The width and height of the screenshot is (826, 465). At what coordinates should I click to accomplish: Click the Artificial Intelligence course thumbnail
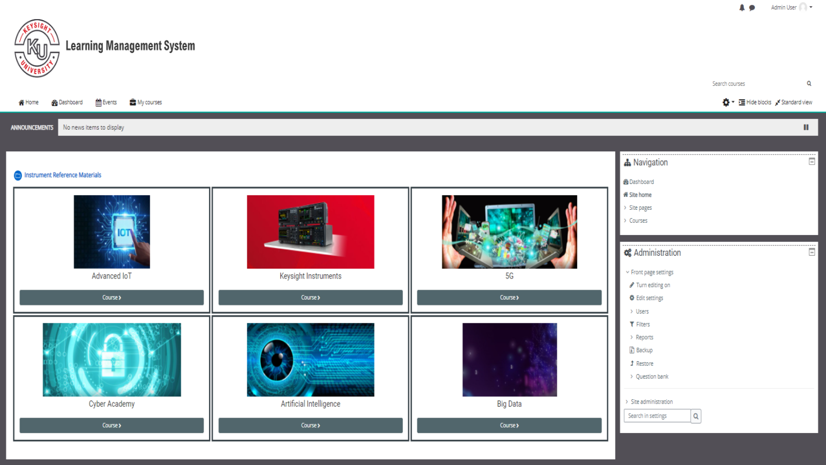click(310, 360)
